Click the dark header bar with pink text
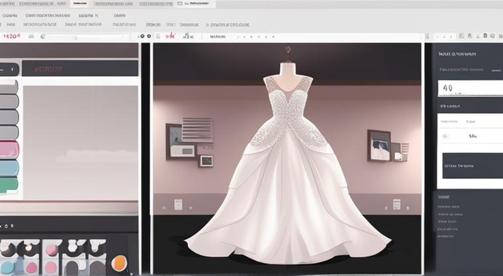This screenshot has height=276, width=503. tap(80, 69)
